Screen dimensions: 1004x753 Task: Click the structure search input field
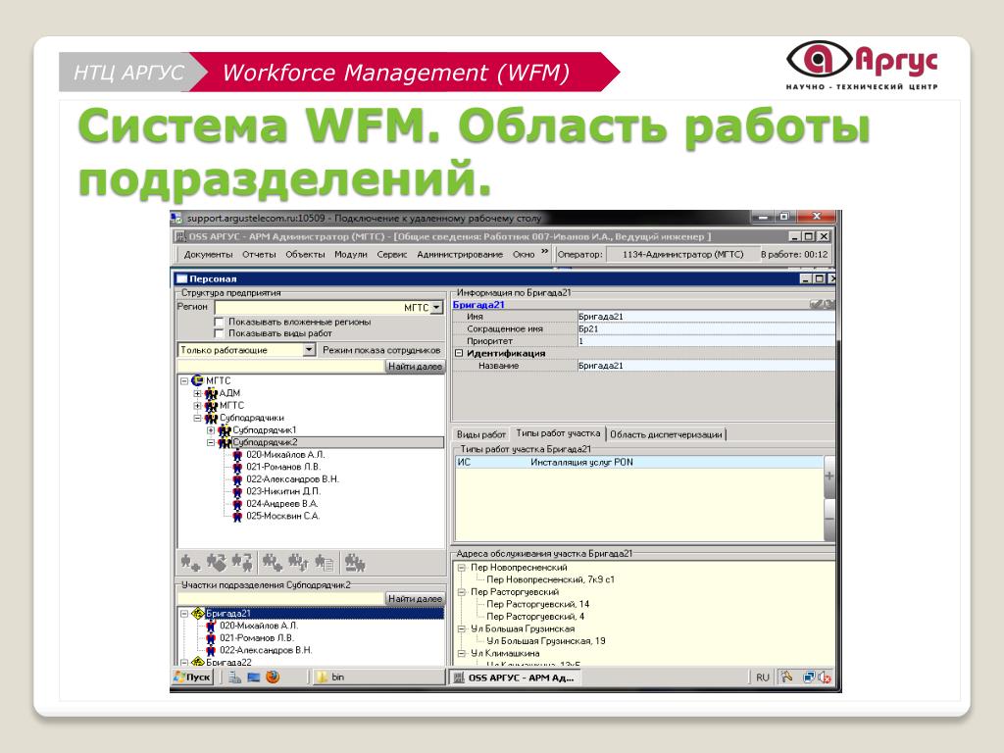pyautogui.click(x=280, y=367)
